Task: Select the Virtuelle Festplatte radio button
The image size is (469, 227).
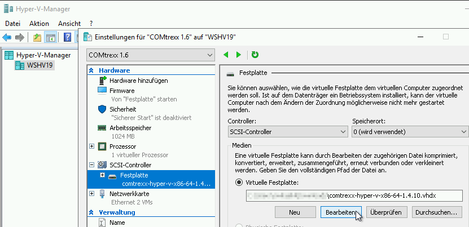Action: click(x=239, y=183)
